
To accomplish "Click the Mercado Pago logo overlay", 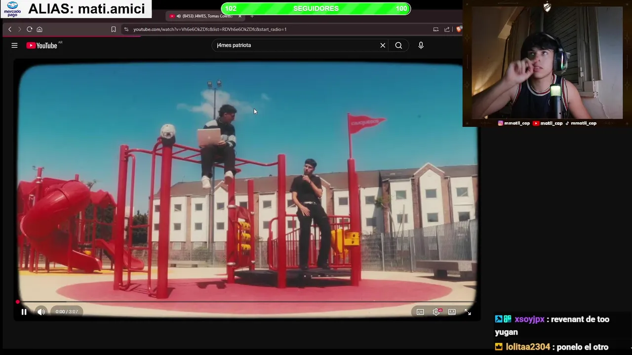I will (x=12, y=9).
